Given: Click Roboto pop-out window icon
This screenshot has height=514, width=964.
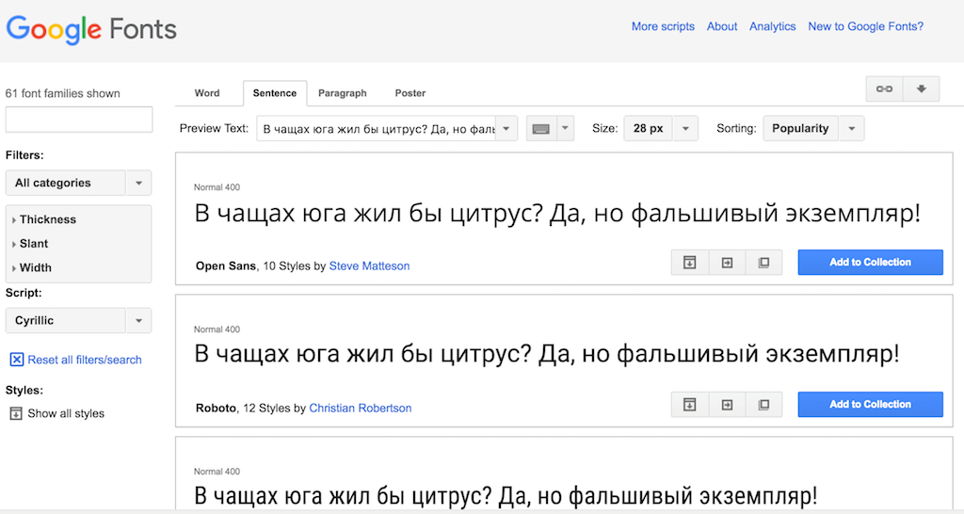Looking at the screenshot, I should (x=763, y=405).
